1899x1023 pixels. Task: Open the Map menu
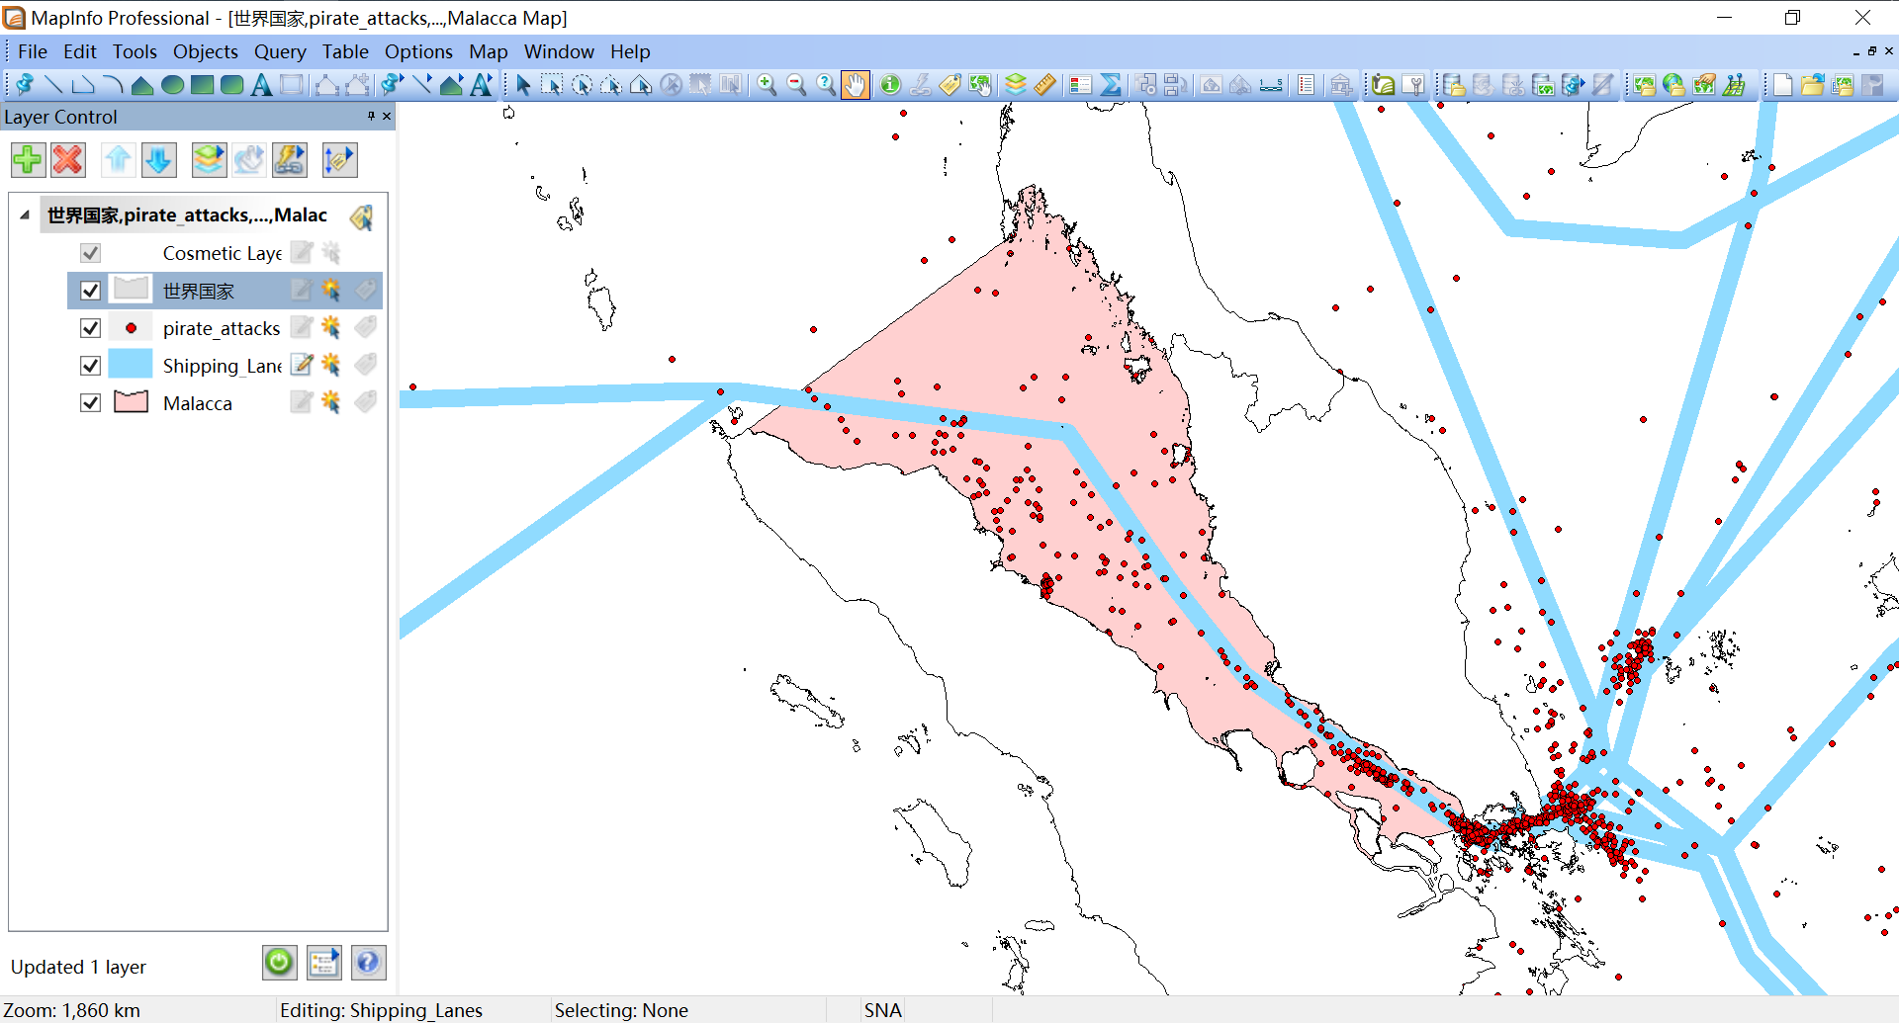(x=488, y=51)
